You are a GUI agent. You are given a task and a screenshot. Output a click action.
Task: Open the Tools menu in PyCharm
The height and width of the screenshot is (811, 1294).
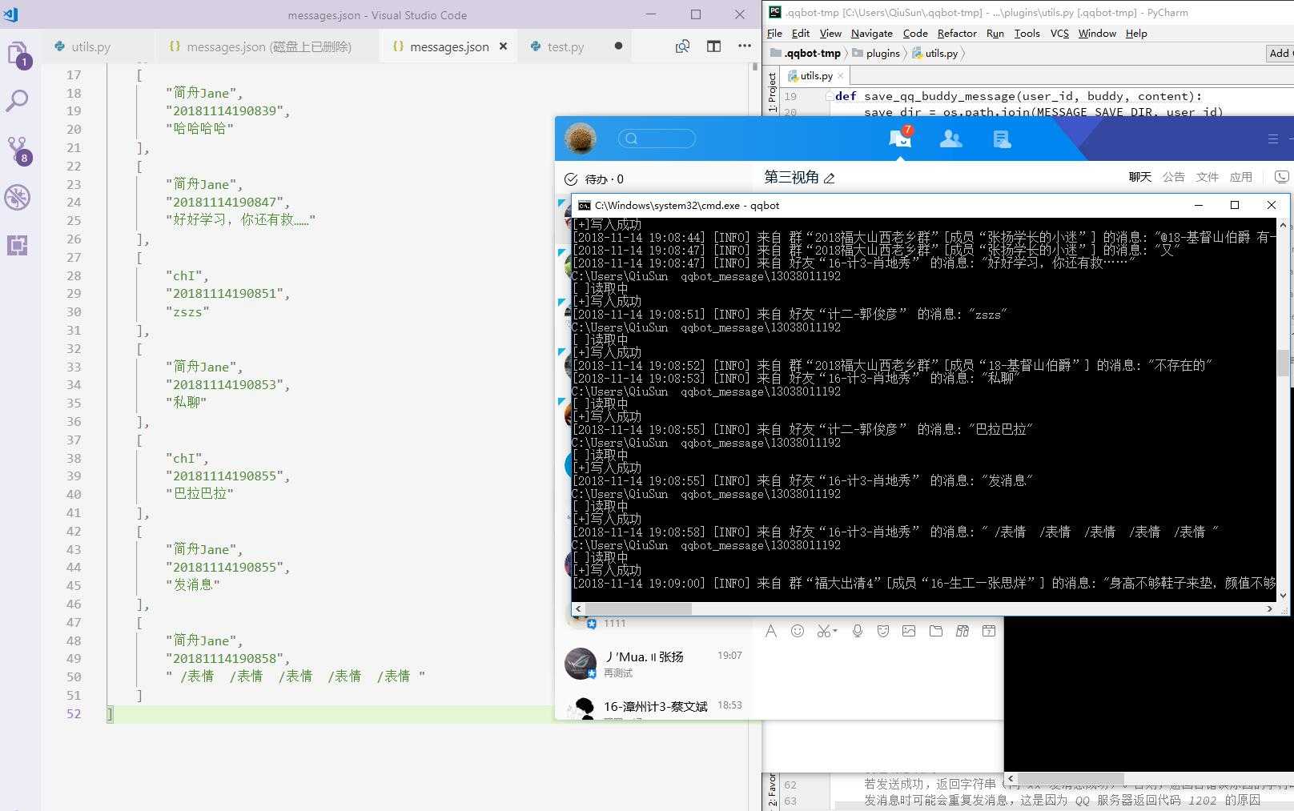1027,33
